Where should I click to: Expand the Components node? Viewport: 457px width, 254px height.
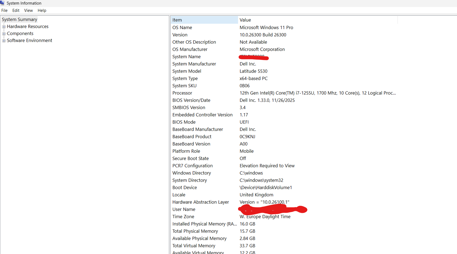click(x=4, y=34)
